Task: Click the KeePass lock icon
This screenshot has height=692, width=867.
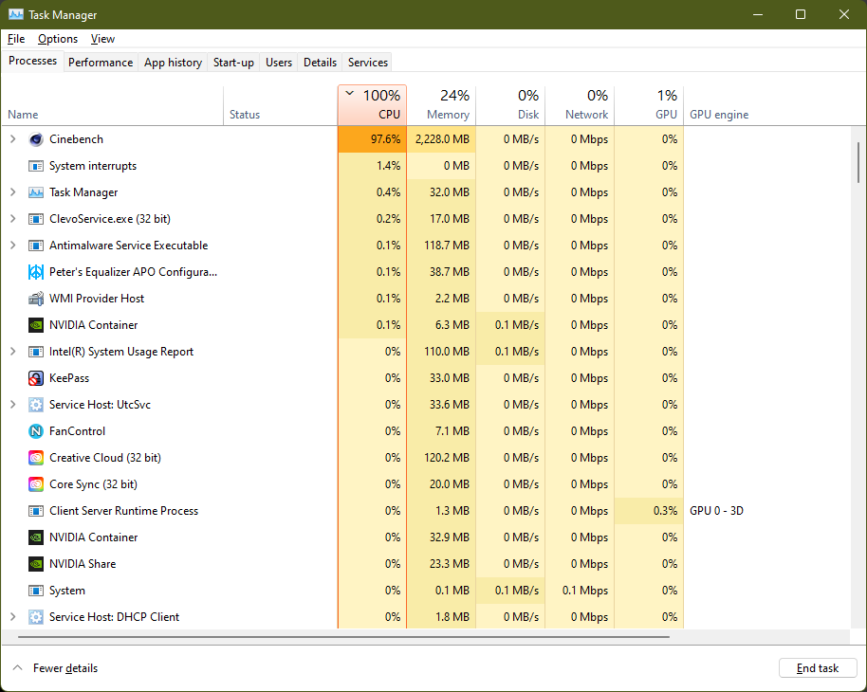Action: coord(36,378)
